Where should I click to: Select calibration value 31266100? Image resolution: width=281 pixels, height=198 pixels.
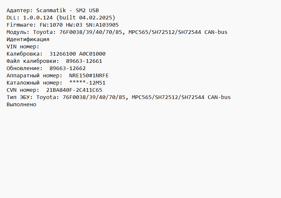pos(63,54)
